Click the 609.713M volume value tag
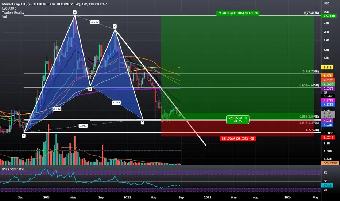Image resolution: width=340 pixels, height=201 pixels. pyautogui.click(x=330, y=163)
